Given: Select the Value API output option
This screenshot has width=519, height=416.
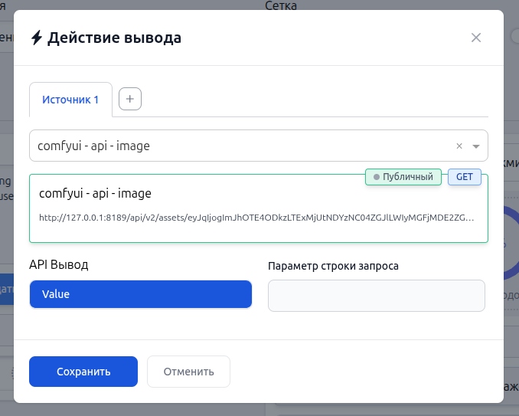Looking at the screenshot, I should pos(141,294).
